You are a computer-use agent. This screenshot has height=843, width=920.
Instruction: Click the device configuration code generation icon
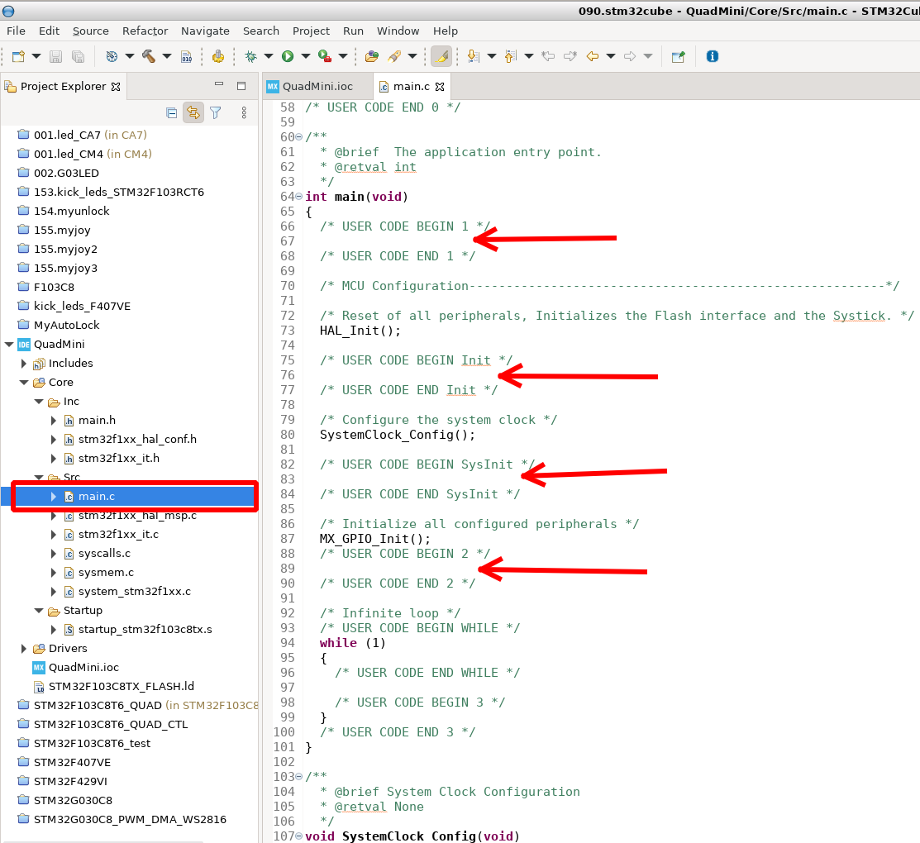click(x=218, y=56)
